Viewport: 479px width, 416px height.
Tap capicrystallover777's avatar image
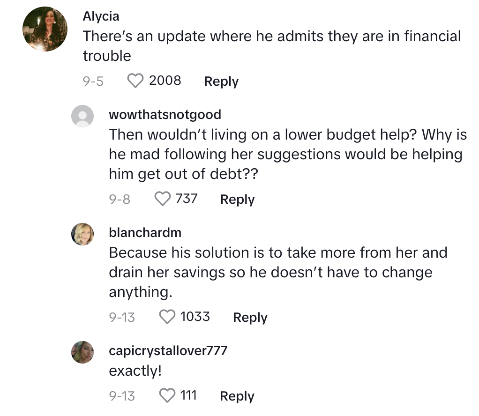tap(82, 352)
